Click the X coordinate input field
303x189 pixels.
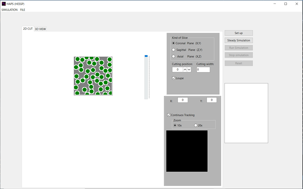(x=183, y=100)
